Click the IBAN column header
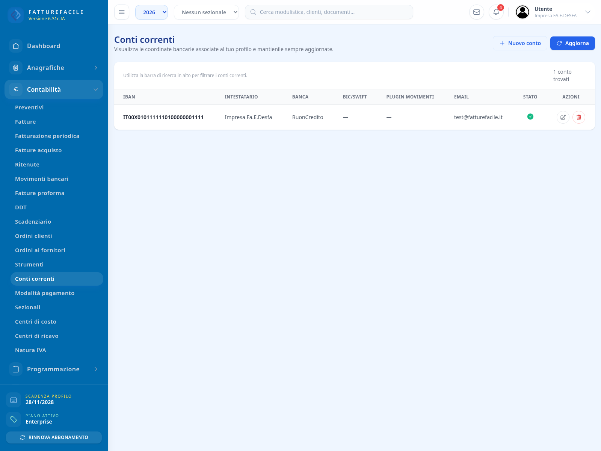The width and height of the screenshot is (601, 451). click(x=129, y=97)
